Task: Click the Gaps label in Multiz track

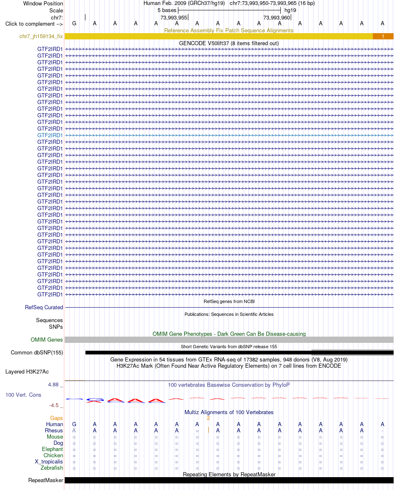Action: (56, 418)
